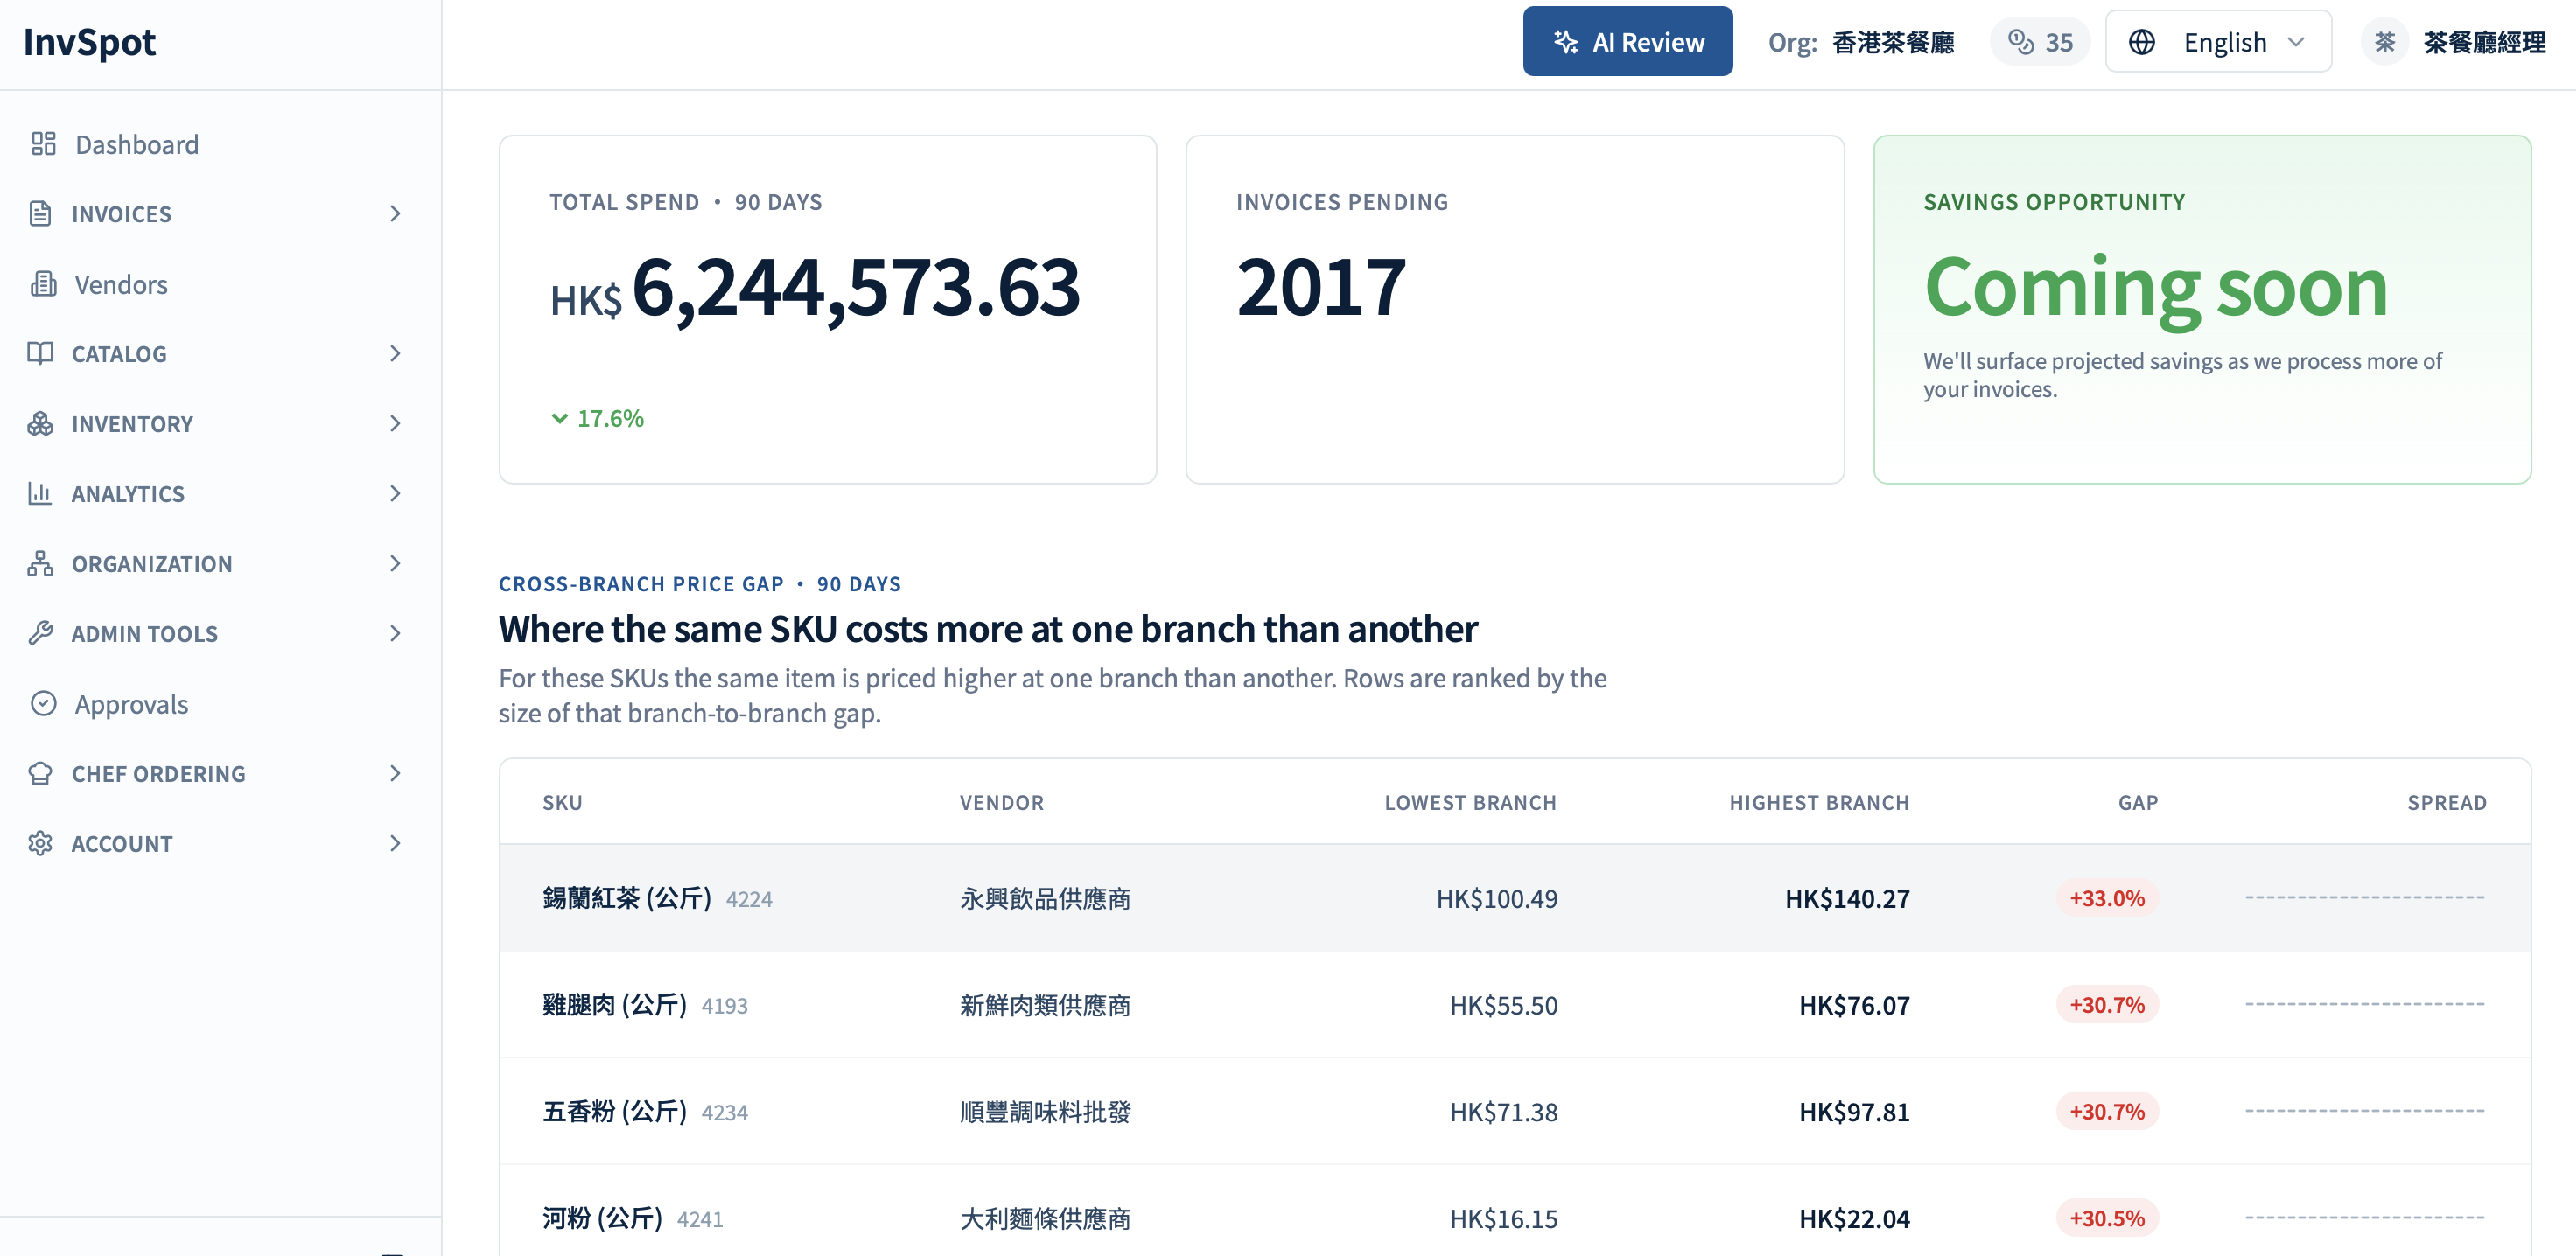Click the 河粉 (公斤) SKU name
This screenshot has width=2576, height=1256.
point(602,1218)
